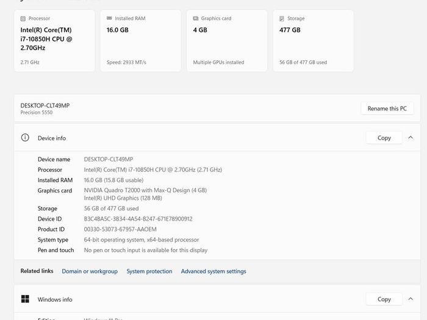Collapse the Device info section chevron

[x=411, y=138]
